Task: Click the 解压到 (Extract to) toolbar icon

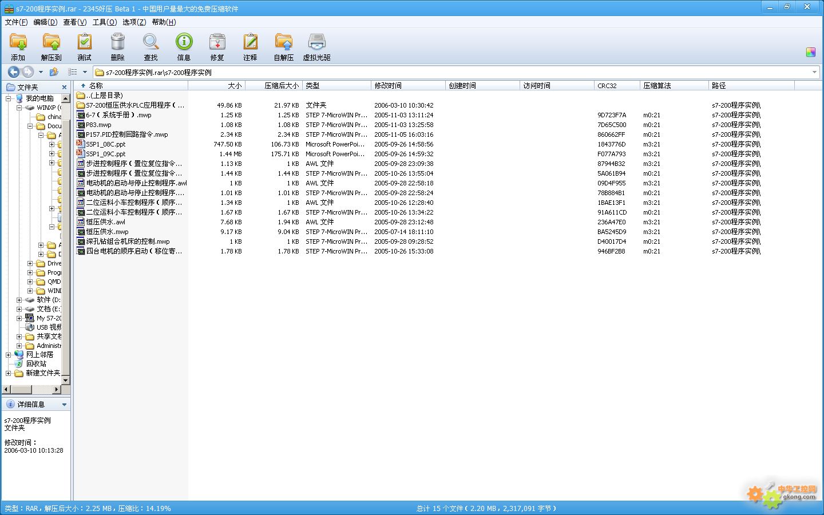Action: tap(51, 42)
